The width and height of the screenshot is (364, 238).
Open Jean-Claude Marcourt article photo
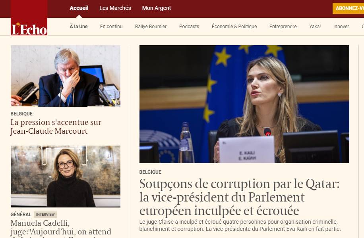(x=66, y=76)
